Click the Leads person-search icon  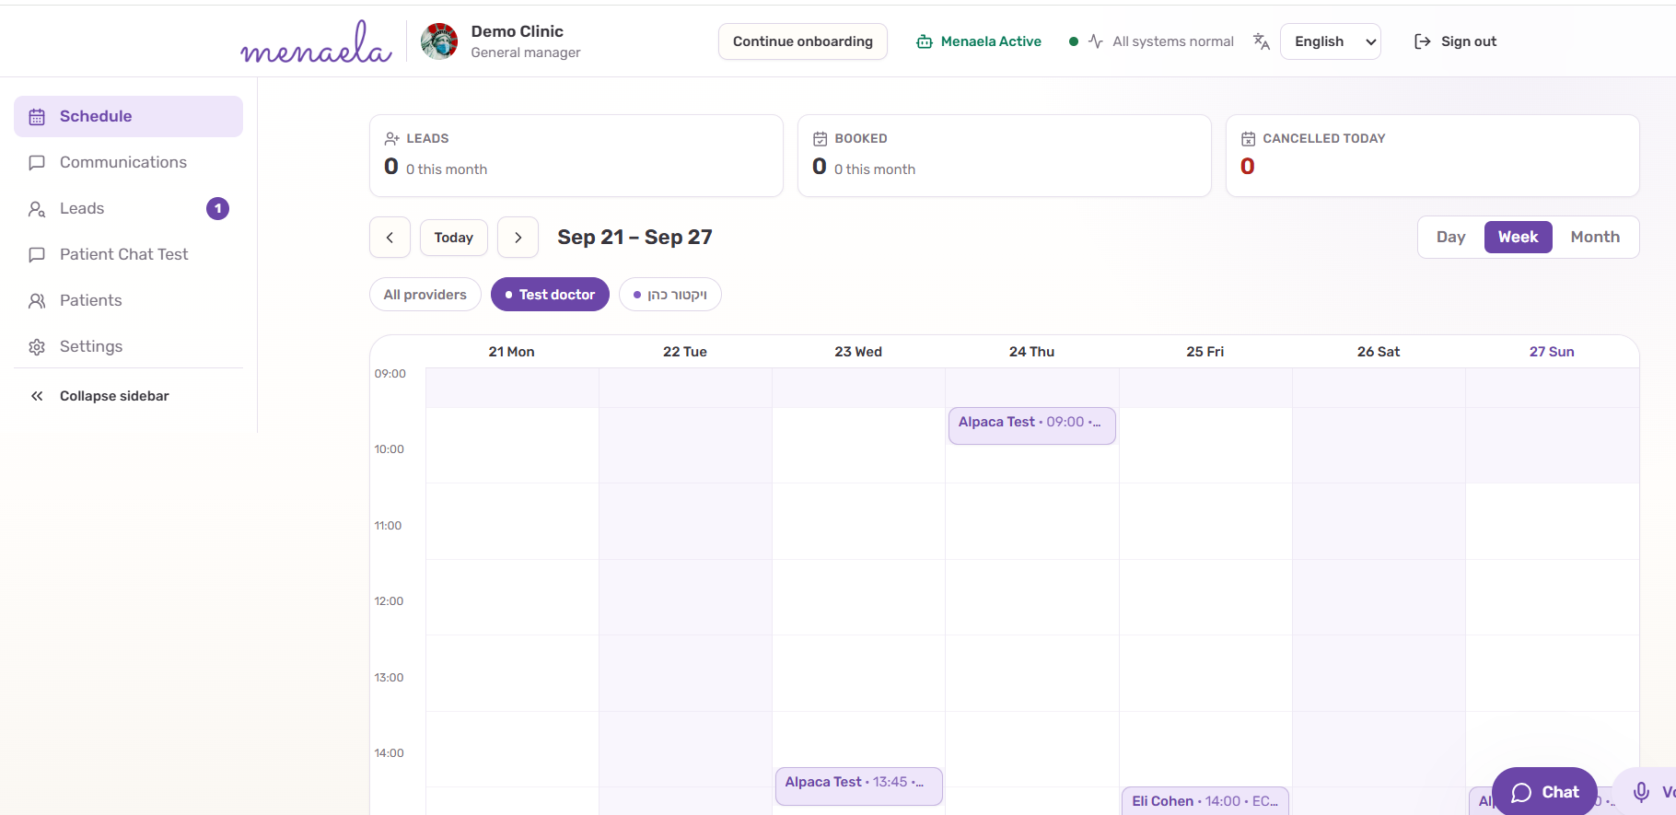pos(37,209)
